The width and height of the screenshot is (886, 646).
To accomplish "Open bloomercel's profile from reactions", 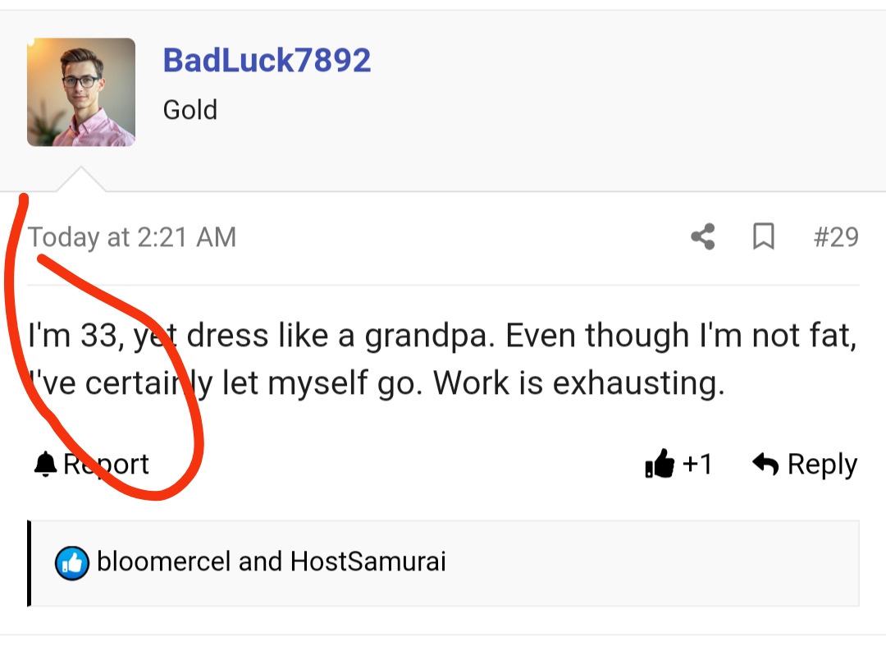I will click(163, 562).
